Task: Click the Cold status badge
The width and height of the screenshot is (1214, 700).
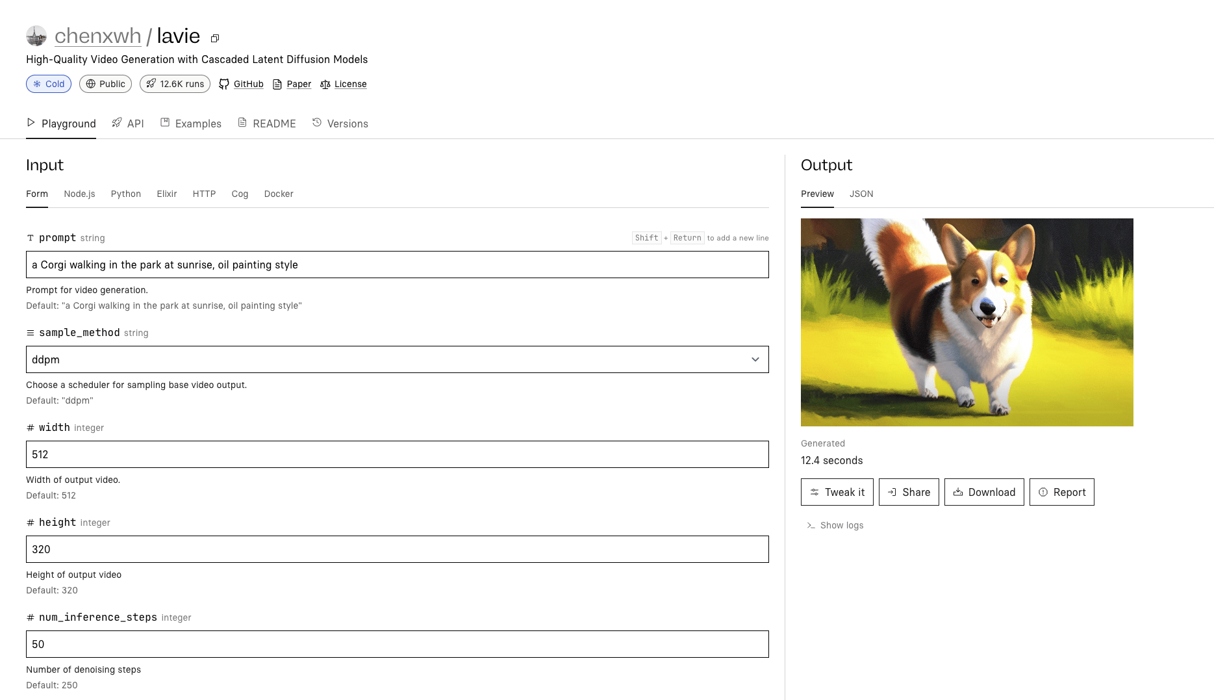Action: 49,84
